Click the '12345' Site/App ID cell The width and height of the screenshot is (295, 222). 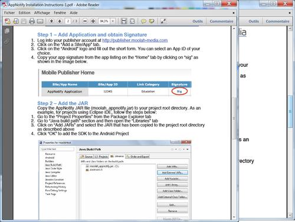[x=108, y=92]
